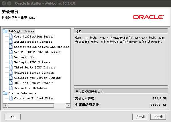This screenshot has width=171, height=122.
Task: Select the WebLogic JDBC Drivers entry
Action: 32,62
